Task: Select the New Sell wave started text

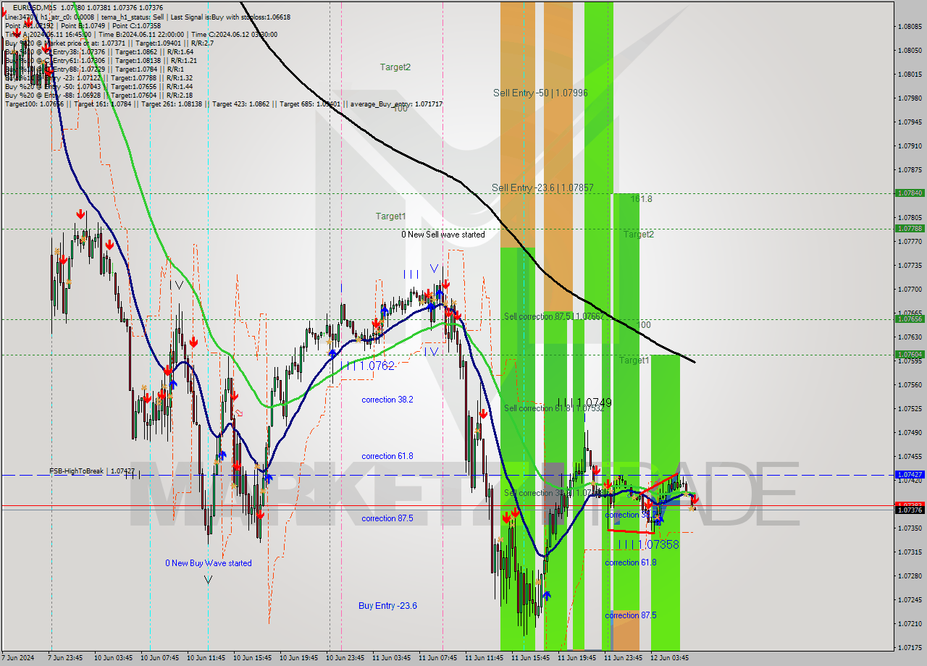Action: click(x=444, y=234)
